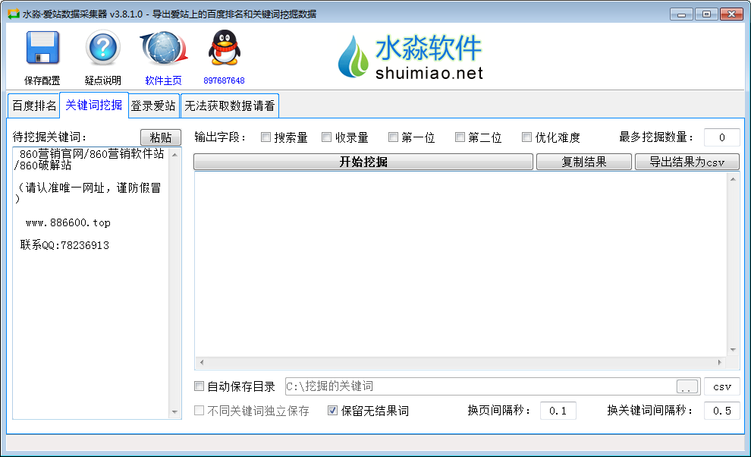Viewport: 751px width, 457px height.
Task: Toggle the 自动保存目录 checkbox
Action: [x=200, y=386]
